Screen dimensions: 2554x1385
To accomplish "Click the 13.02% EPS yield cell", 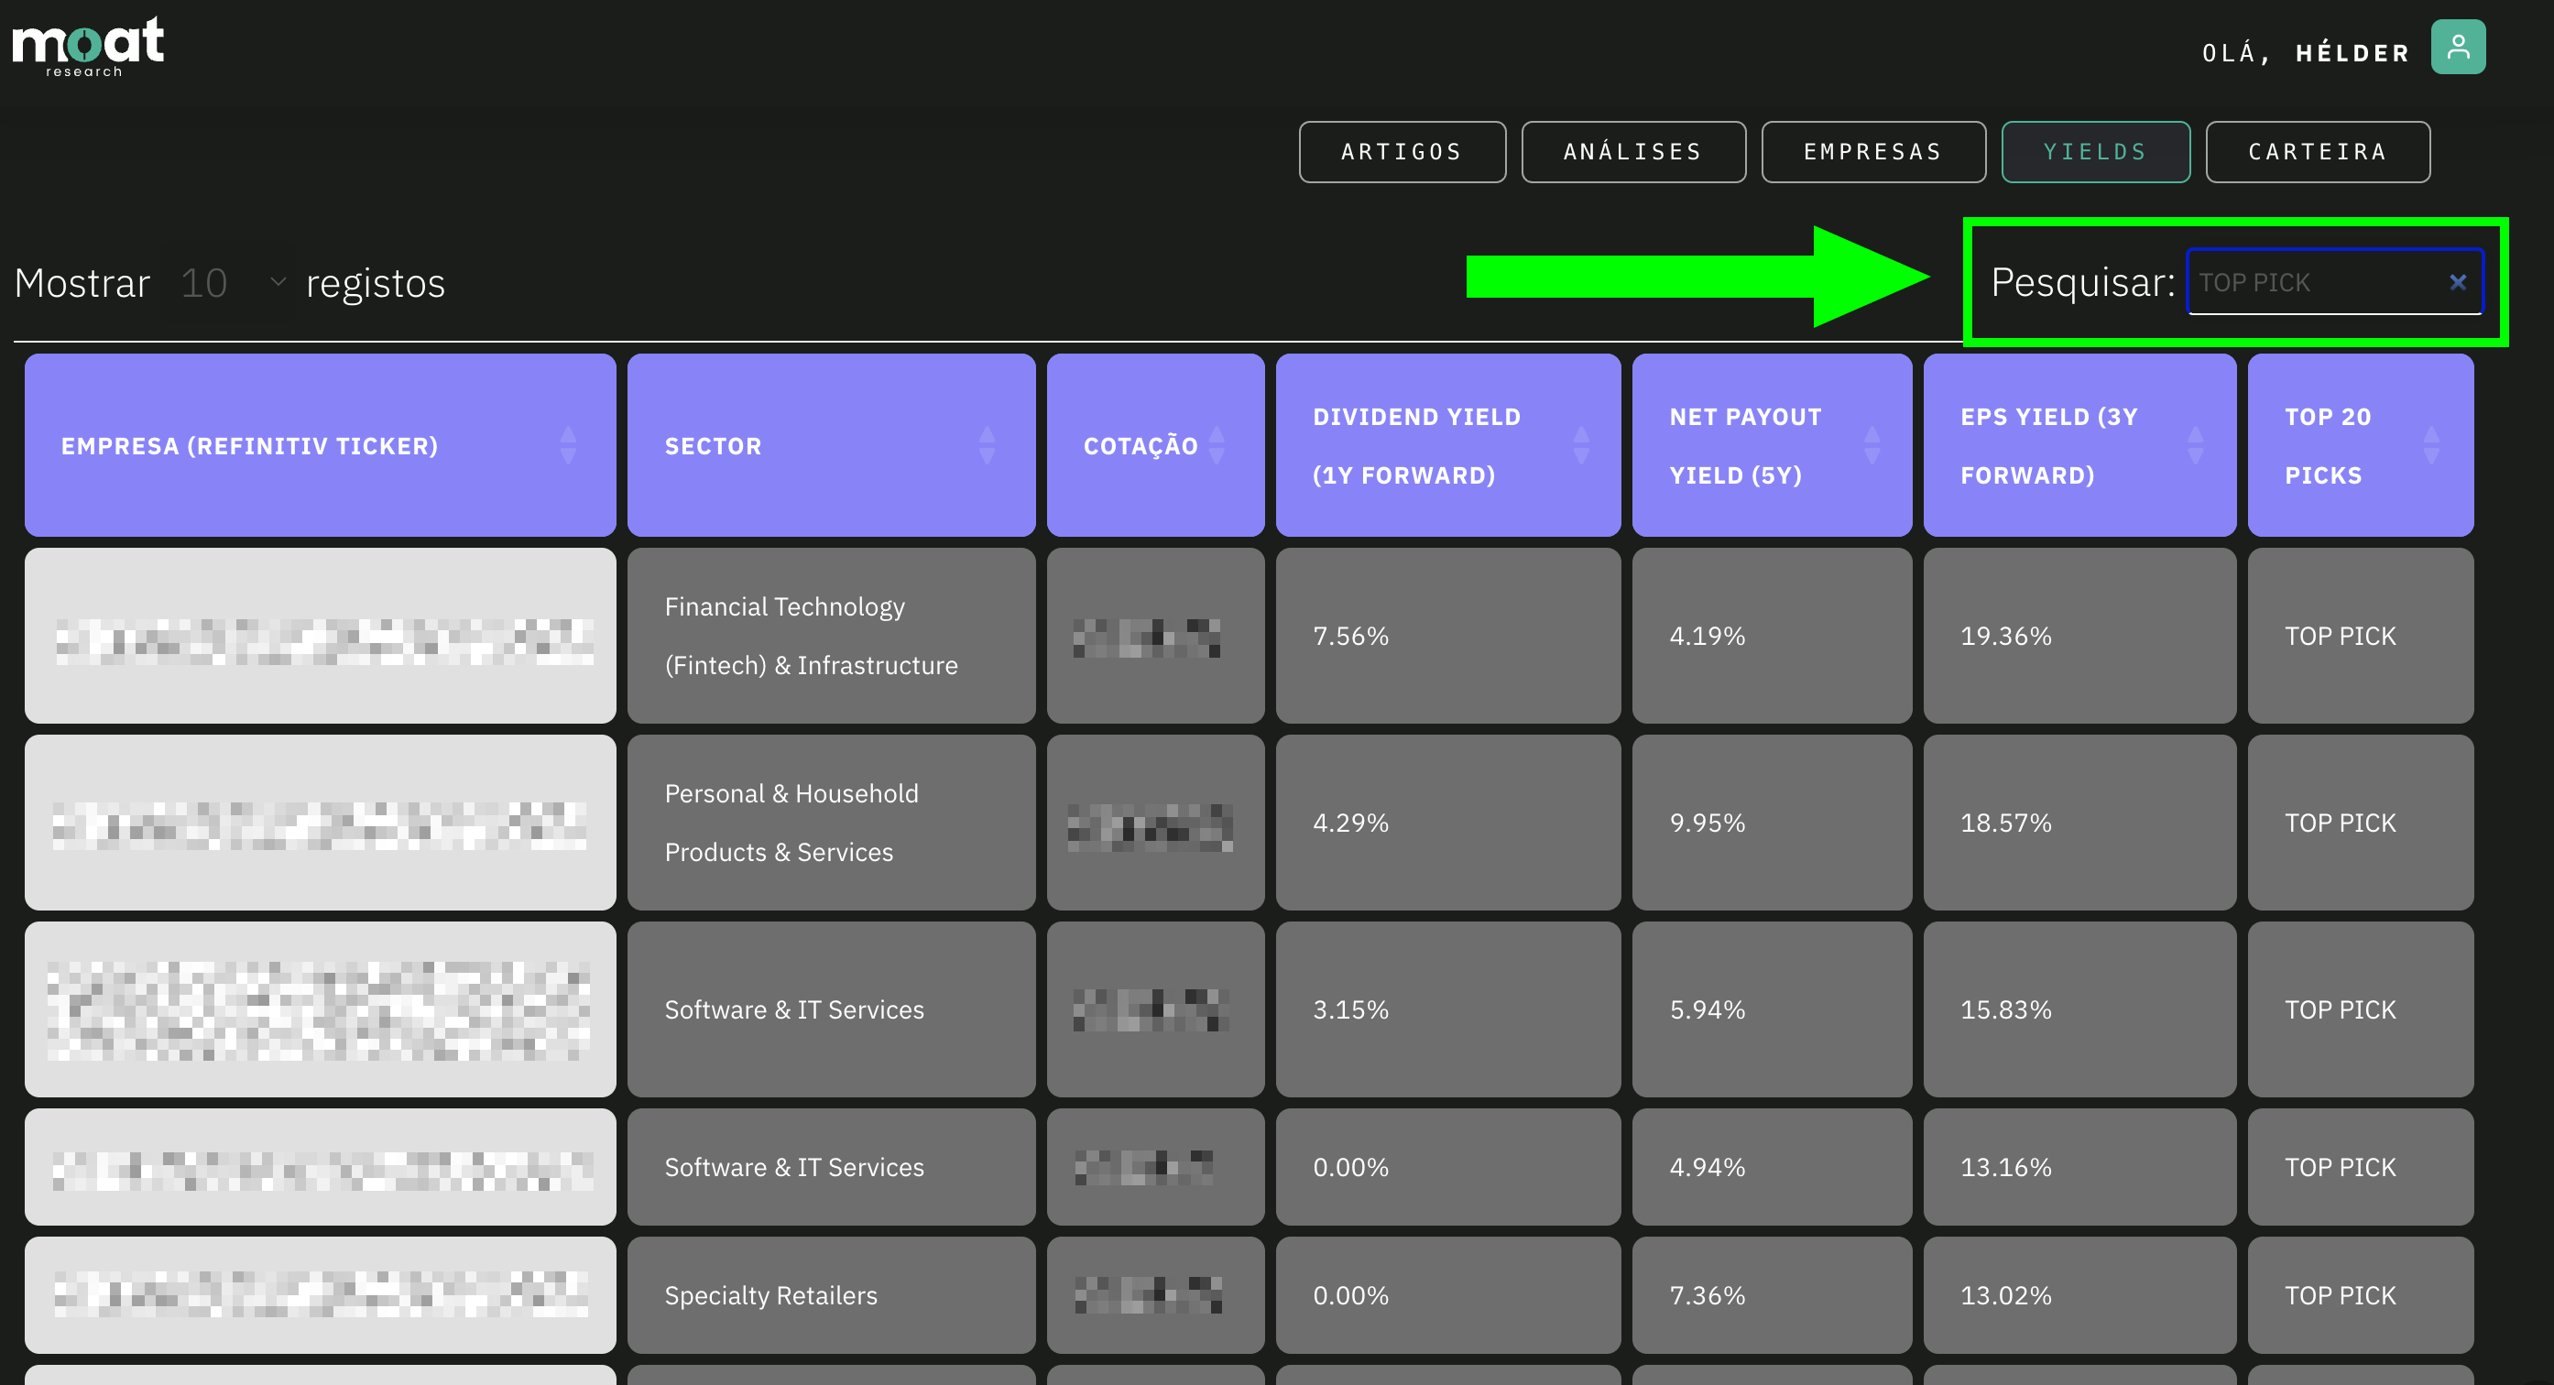I will [2079, 1295].
